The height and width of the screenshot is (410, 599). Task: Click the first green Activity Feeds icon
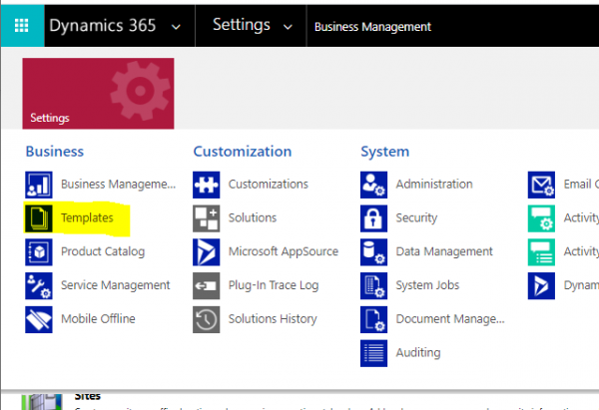click(x=541, y=218)
